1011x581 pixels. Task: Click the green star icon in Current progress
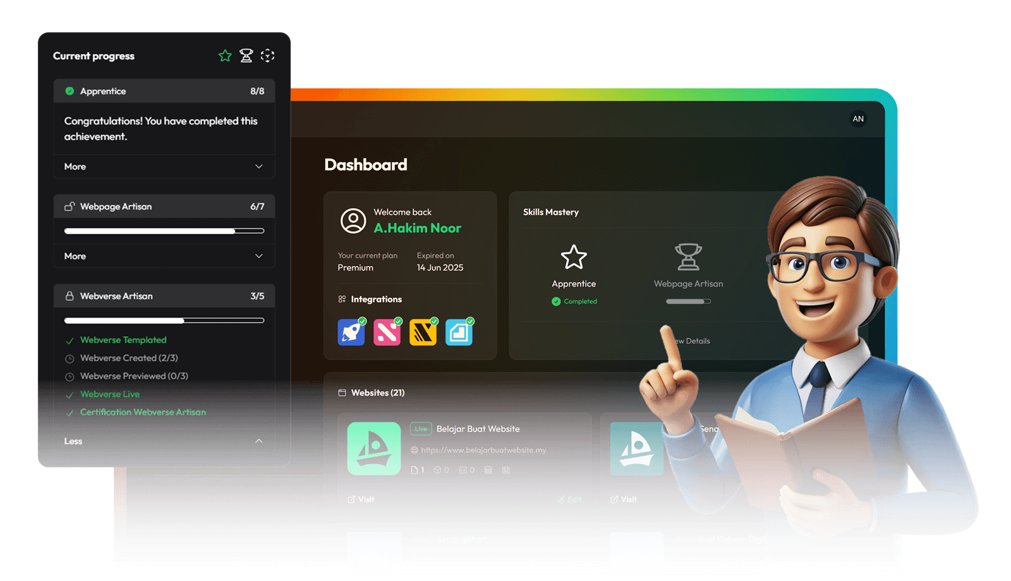click(x=225, y=56)
